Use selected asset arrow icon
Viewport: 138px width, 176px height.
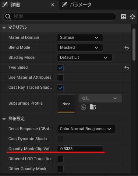[84, 107]
